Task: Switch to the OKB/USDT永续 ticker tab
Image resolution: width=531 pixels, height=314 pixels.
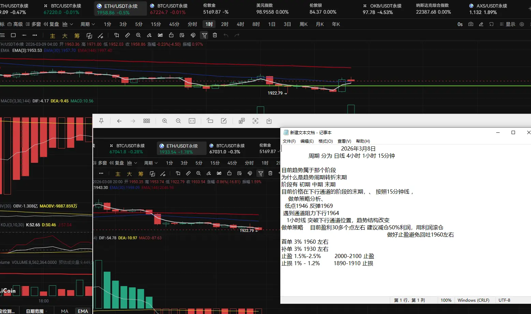Action: pyautogui.click(x=383, y=9)
